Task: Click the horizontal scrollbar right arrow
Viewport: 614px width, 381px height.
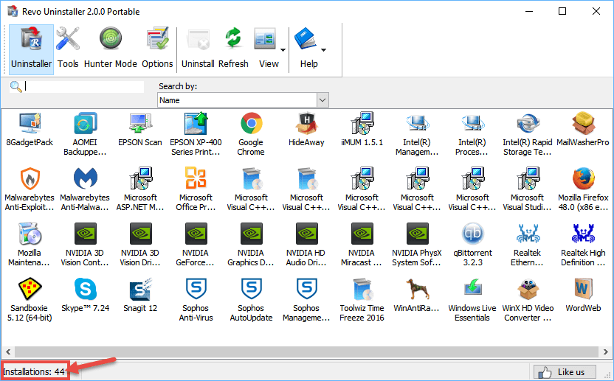Action: 606,352
